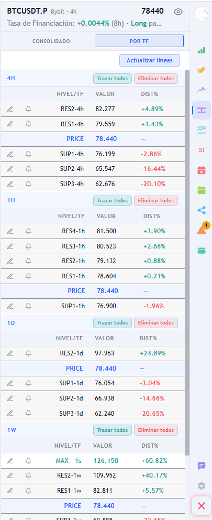Toggle the eye visibility icon beside 78440

pyautogui.click(x=178, y=12)
